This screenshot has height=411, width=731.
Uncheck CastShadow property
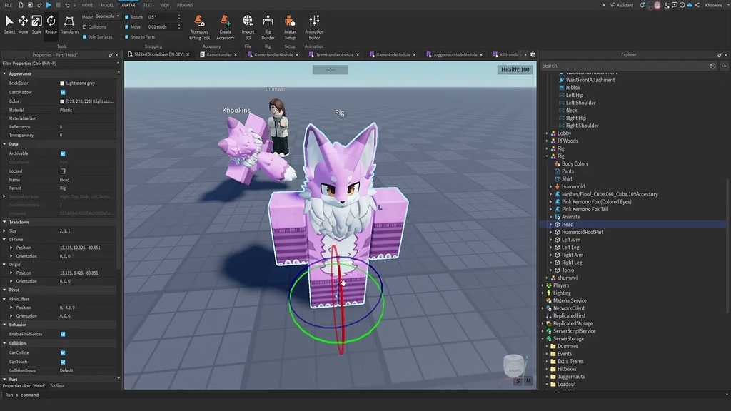(63, 92)
